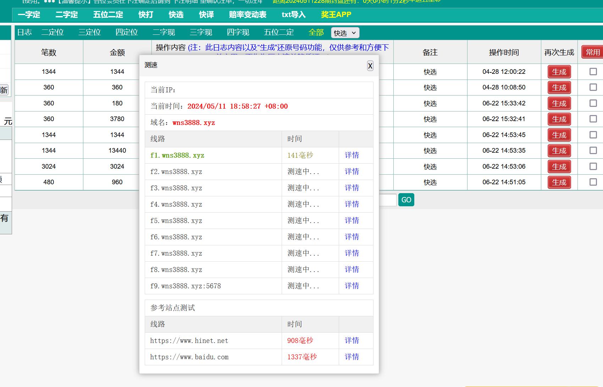Close the 测速 speed test dialog
This screenshot has height=387, width=603.
(370, 66)
